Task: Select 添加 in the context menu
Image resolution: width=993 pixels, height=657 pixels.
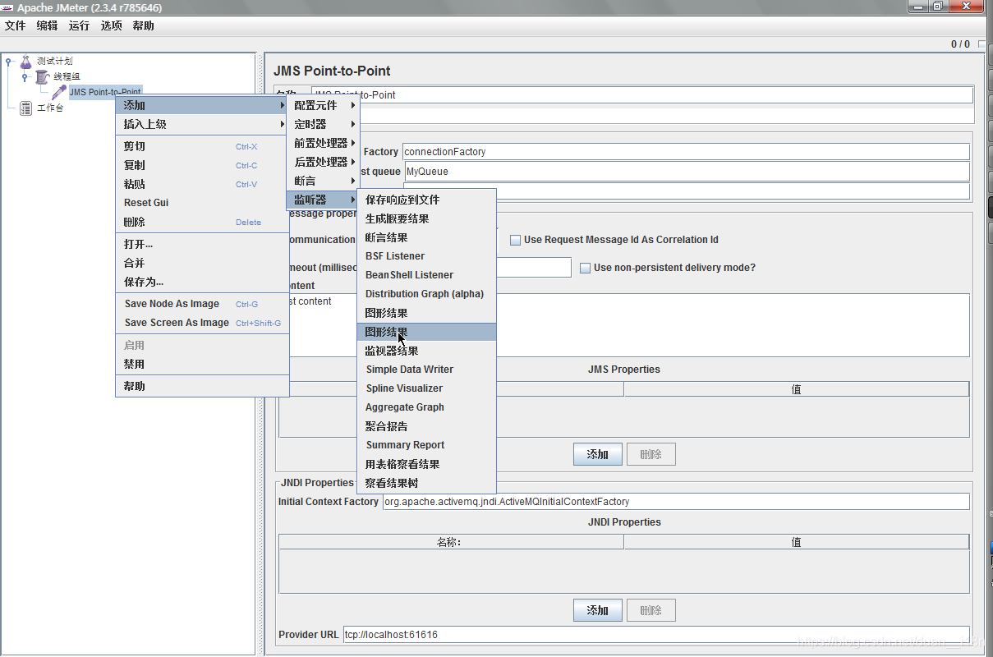Action: (x=202, y=105)
